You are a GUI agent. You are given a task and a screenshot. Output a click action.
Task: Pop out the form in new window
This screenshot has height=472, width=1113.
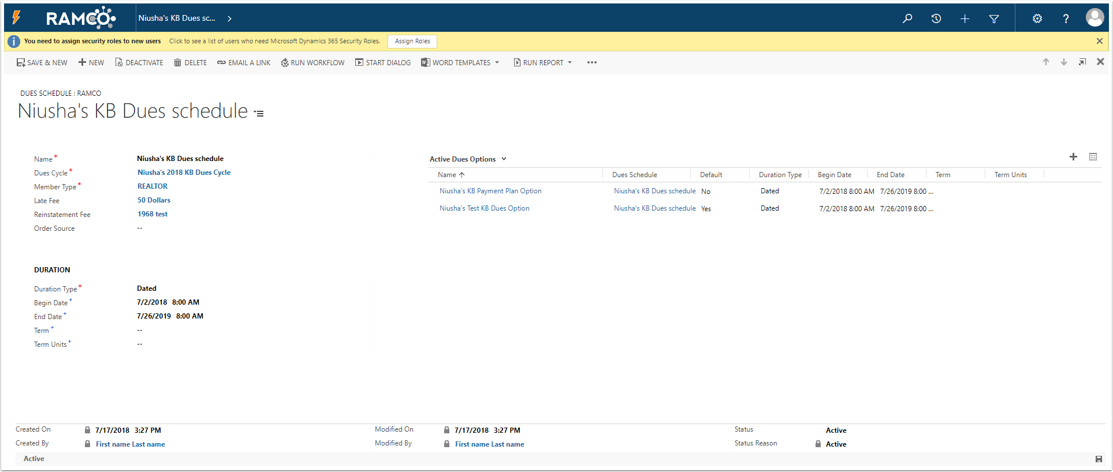coord(1082,62)
